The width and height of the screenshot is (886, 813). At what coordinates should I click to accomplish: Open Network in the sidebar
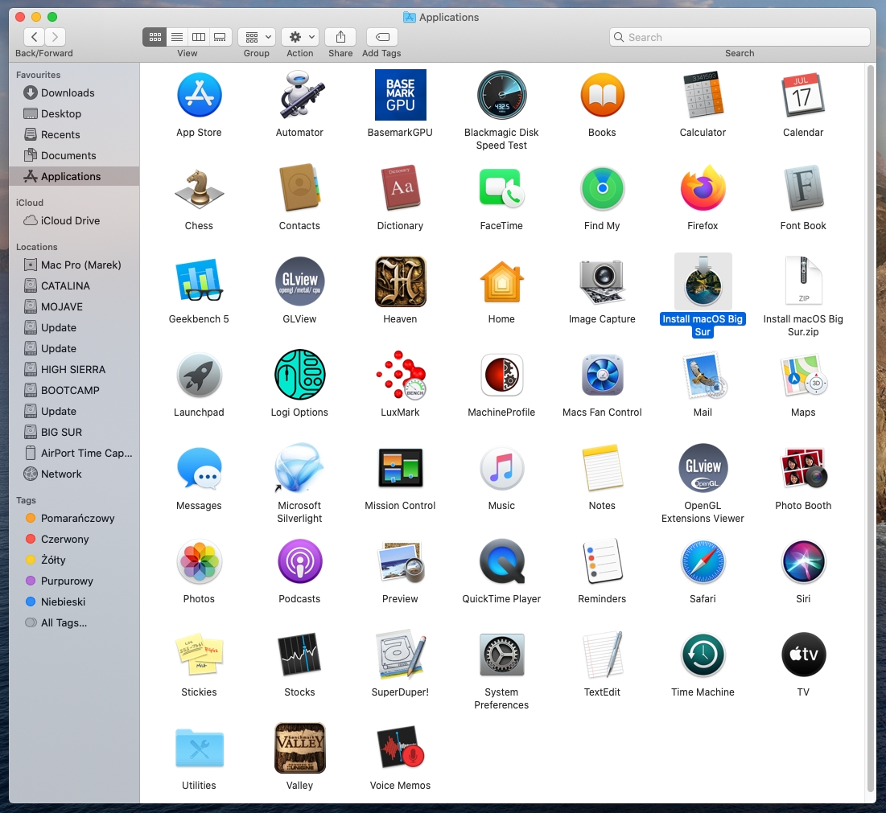[x=75, y=474]
